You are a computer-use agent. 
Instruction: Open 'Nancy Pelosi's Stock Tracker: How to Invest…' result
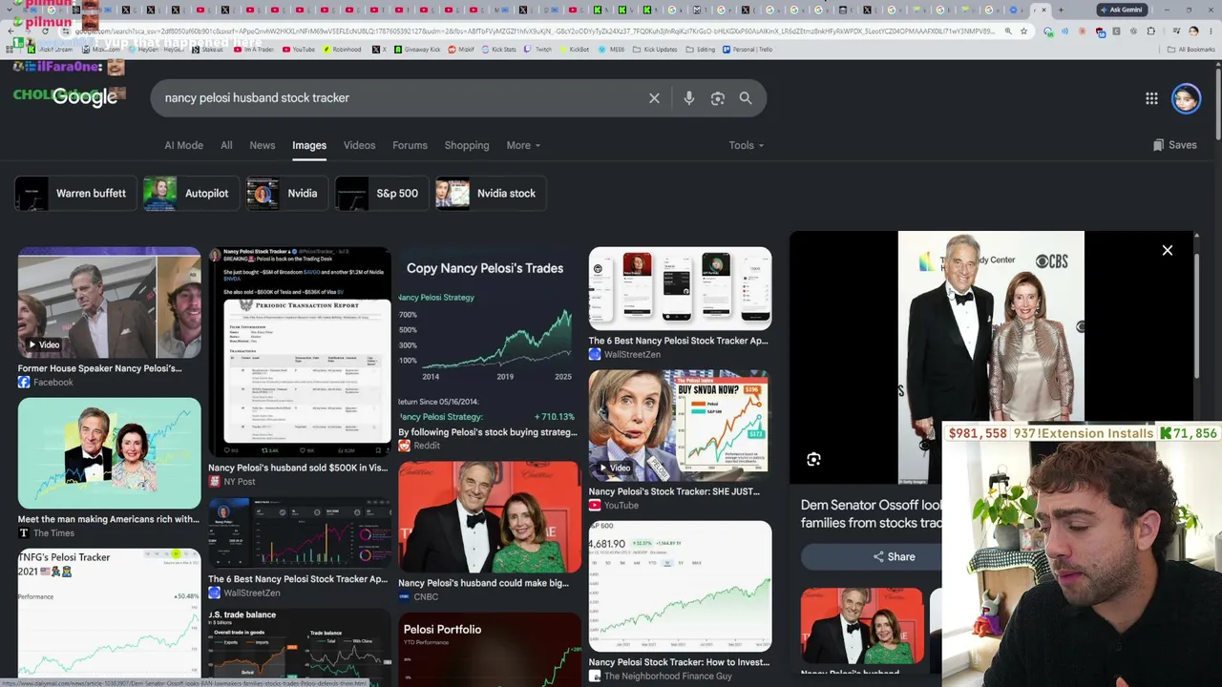coord(679,662)
